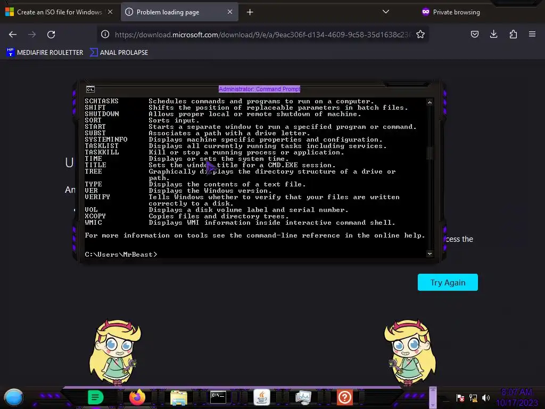Open the orange help question mark icon

(x=345, y=397)
